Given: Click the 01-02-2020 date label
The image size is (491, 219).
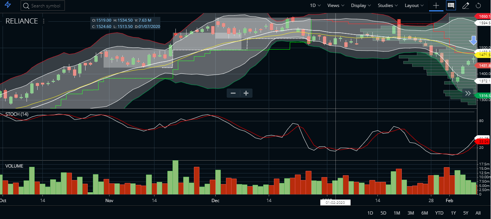Looking at the screenshot, I should [x=335, y=202].
